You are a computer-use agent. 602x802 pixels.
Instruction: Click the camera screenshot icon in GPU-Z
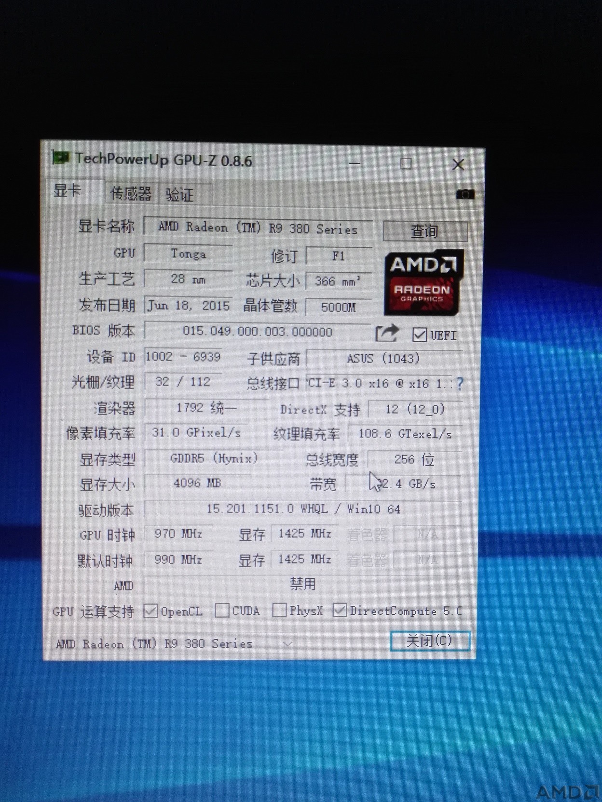[x=465, y=194]
